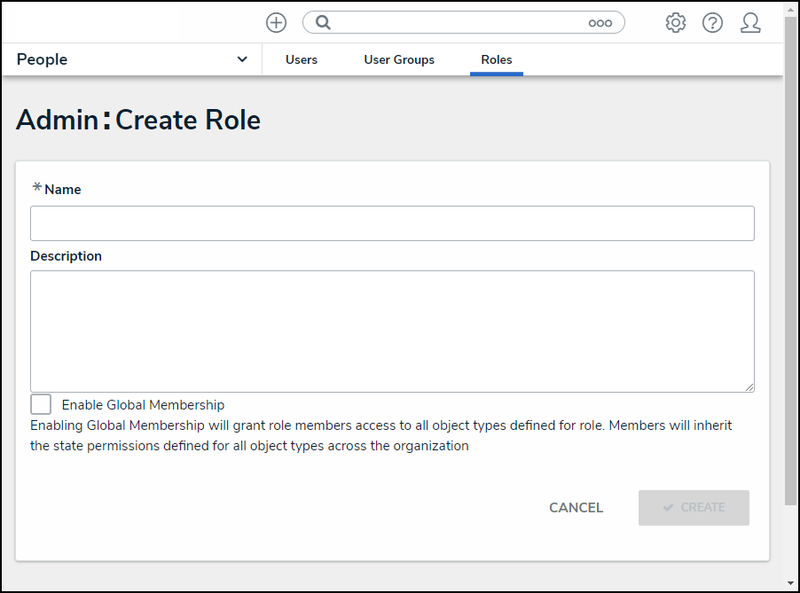This screenshot has width=800, height=593.
Task: Click the scrollbar up arrow
Action: coord(790,9)
